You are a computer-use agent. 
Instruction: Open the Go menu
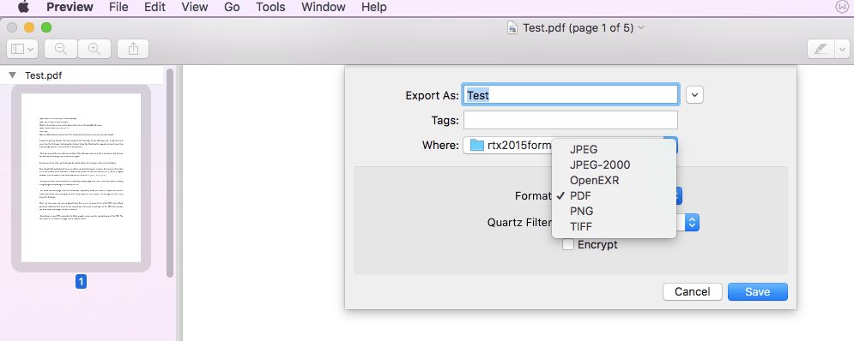tap(232, 7)
